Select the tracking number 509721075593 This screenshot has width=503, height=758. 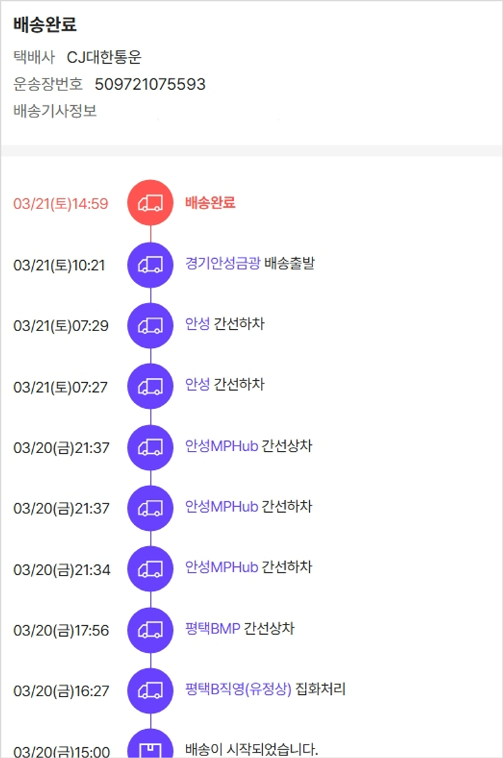pos(150,84)
